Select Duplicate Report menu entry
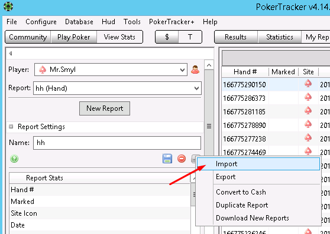The height and width of the screenshot is (234, 330). point(258,205)
